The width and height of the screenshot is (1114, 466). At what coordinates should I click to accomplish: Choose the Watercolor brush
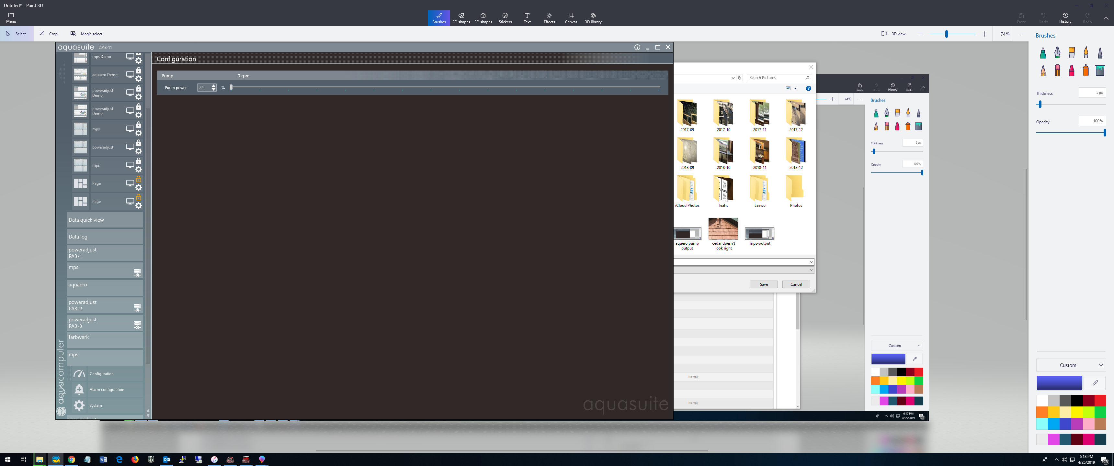pyautogui.click(x=1086, y=53)
